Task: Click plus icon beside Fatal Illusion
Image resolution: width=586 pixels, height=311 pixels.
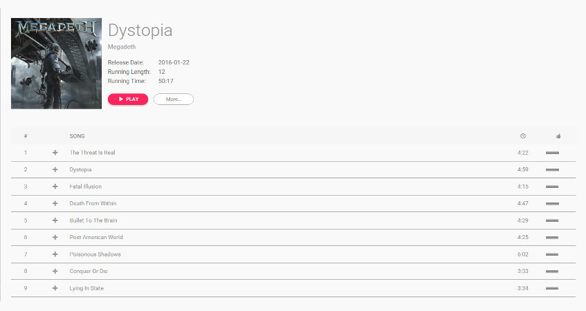Action: click(55, 187)
